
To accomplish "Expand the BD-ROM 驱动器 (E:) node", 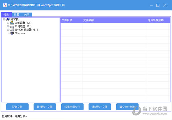I will click(8, 30).
